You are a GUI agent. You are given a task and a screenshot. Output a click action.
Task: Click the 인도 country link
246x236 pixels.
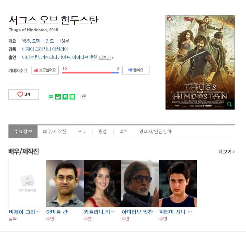click(x=50, y=41)
